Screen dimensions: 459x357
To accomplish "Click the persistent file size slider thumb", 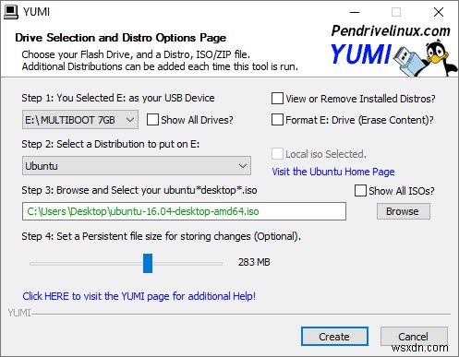I will [148, 263].
